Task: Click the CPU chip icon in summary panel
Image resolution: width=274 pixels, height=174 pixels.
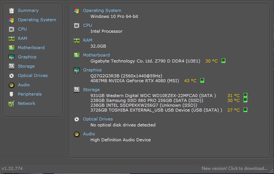Action: [x=77, y=26]
